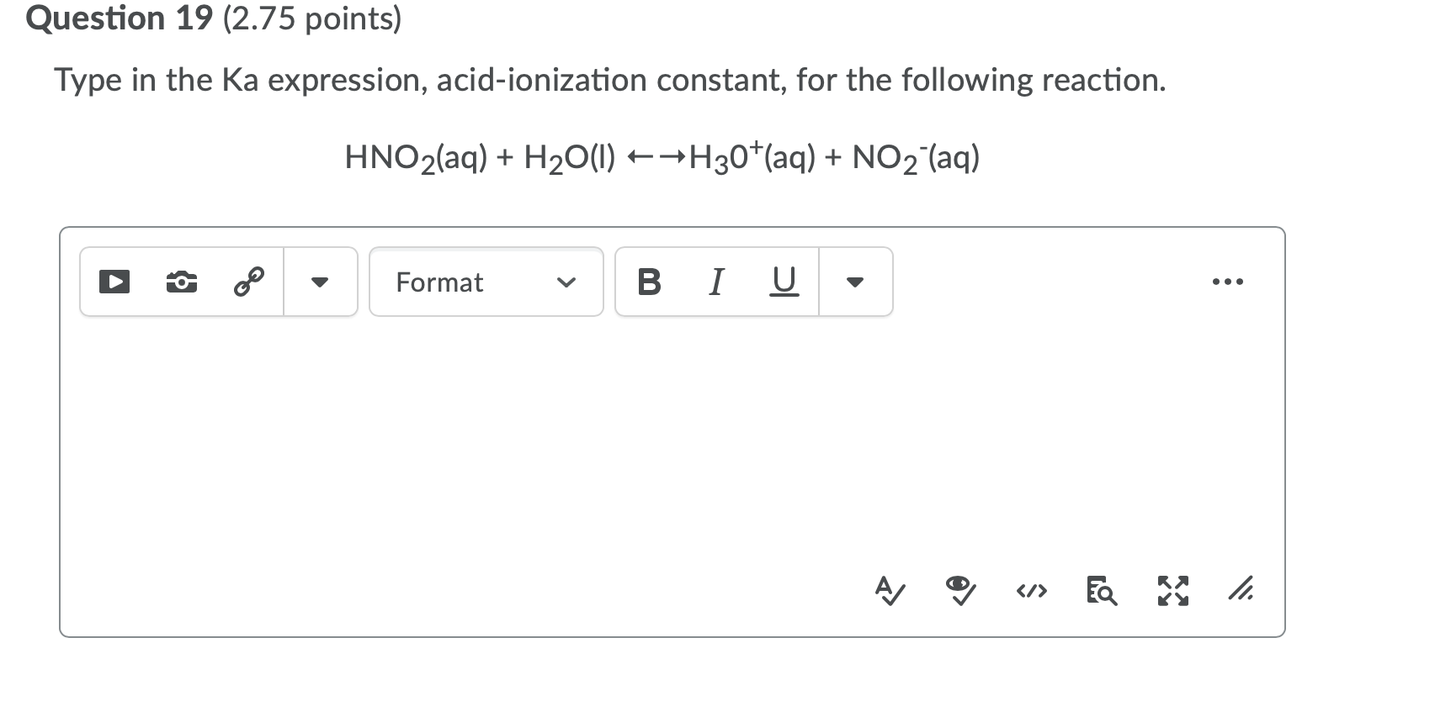The width and height of the screenshot is (1451, 701).
Task: Select the Insert Image camera icon
Action: point(180,282)
